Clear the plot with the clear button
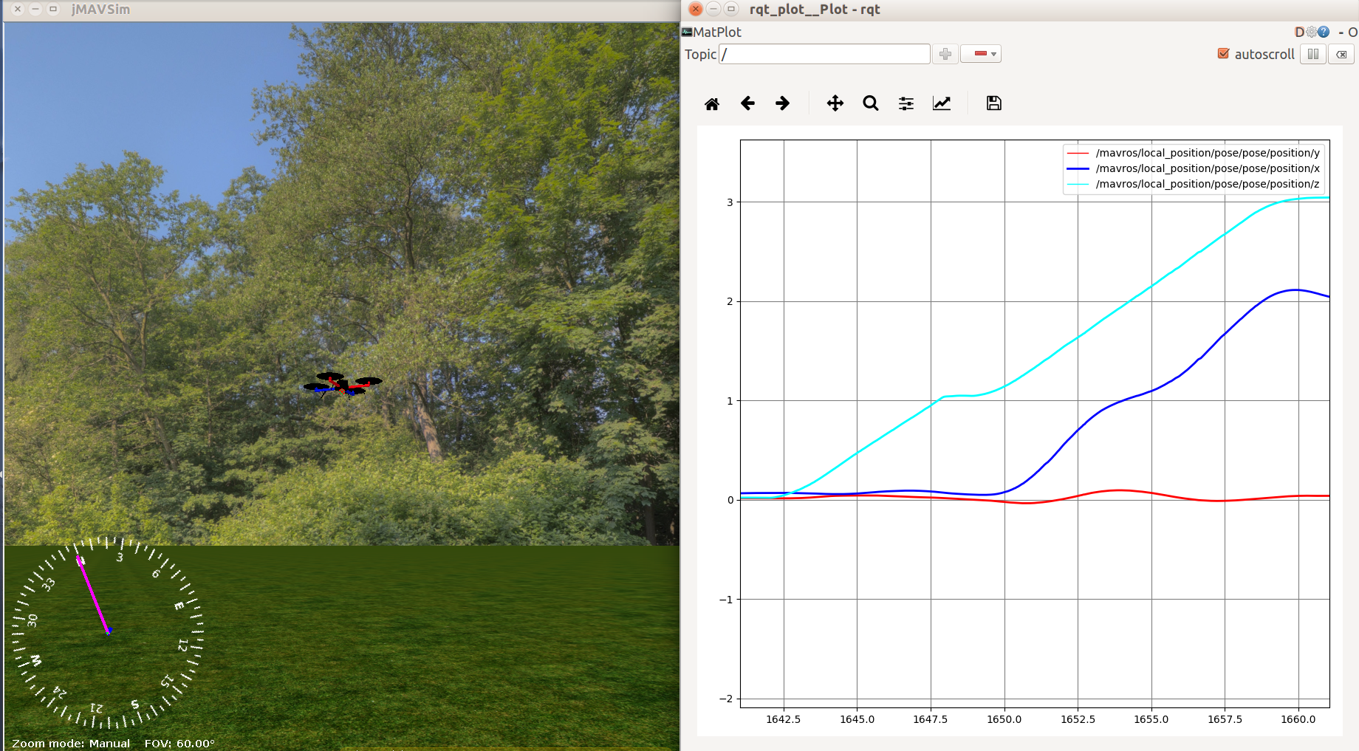The height and width of the screenshot is (751, 1359). click(1341, 54)
